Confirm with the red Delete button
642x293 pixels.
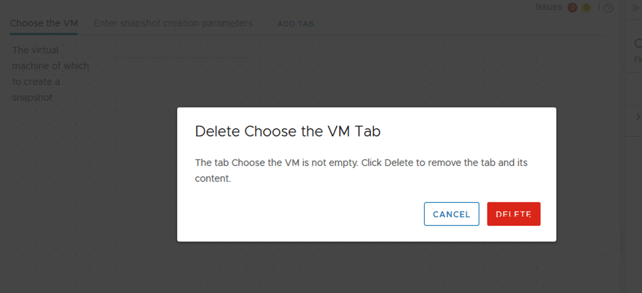[x=514, y=214]
